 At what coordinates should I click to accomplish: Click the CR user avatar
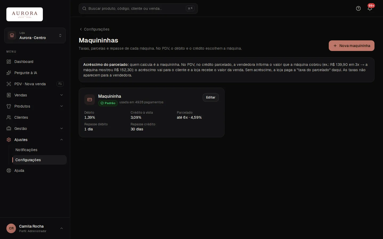point(11,228)
